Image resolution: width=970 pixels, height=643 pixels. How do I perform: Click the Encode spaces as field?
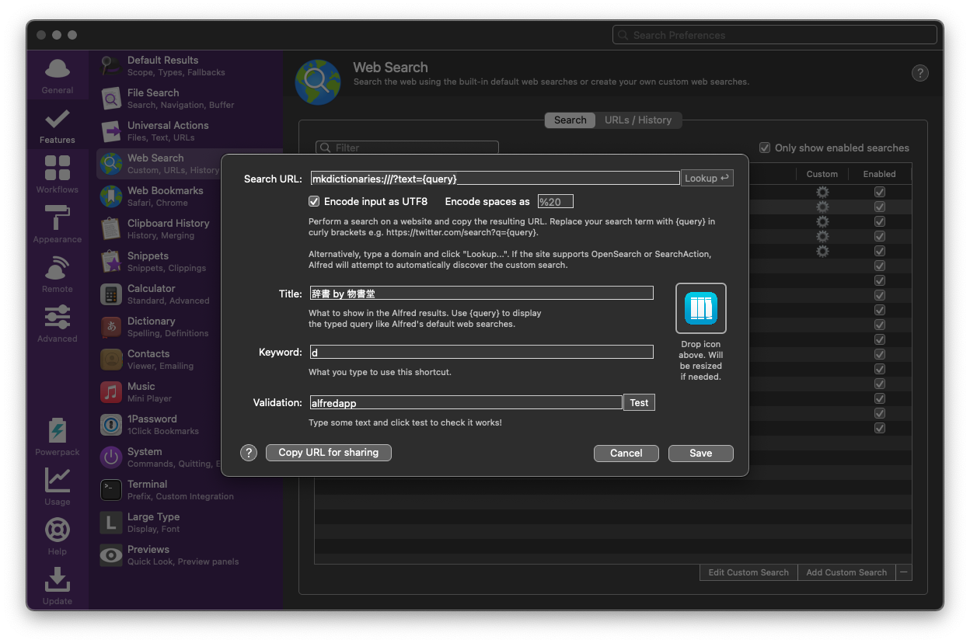[x=555, y=202]
